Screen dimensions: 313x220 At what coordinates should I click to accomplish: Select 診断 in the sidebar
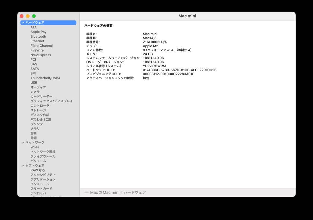tap(34, 133)
